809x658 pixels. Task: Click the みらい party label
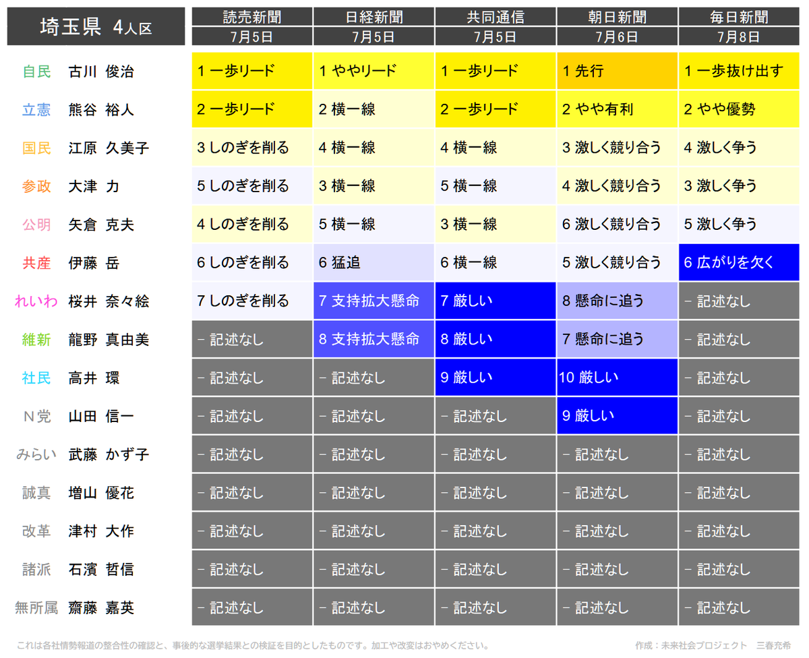(x=36, y=455)
